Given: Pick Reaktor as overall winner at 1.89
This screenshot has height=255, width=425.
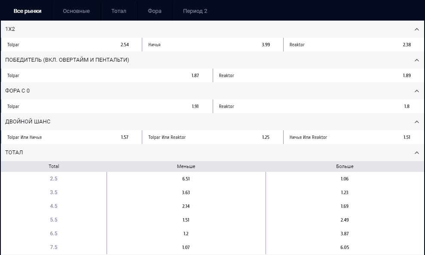Looking at the screenshot, I should click(x=318, y=75).
